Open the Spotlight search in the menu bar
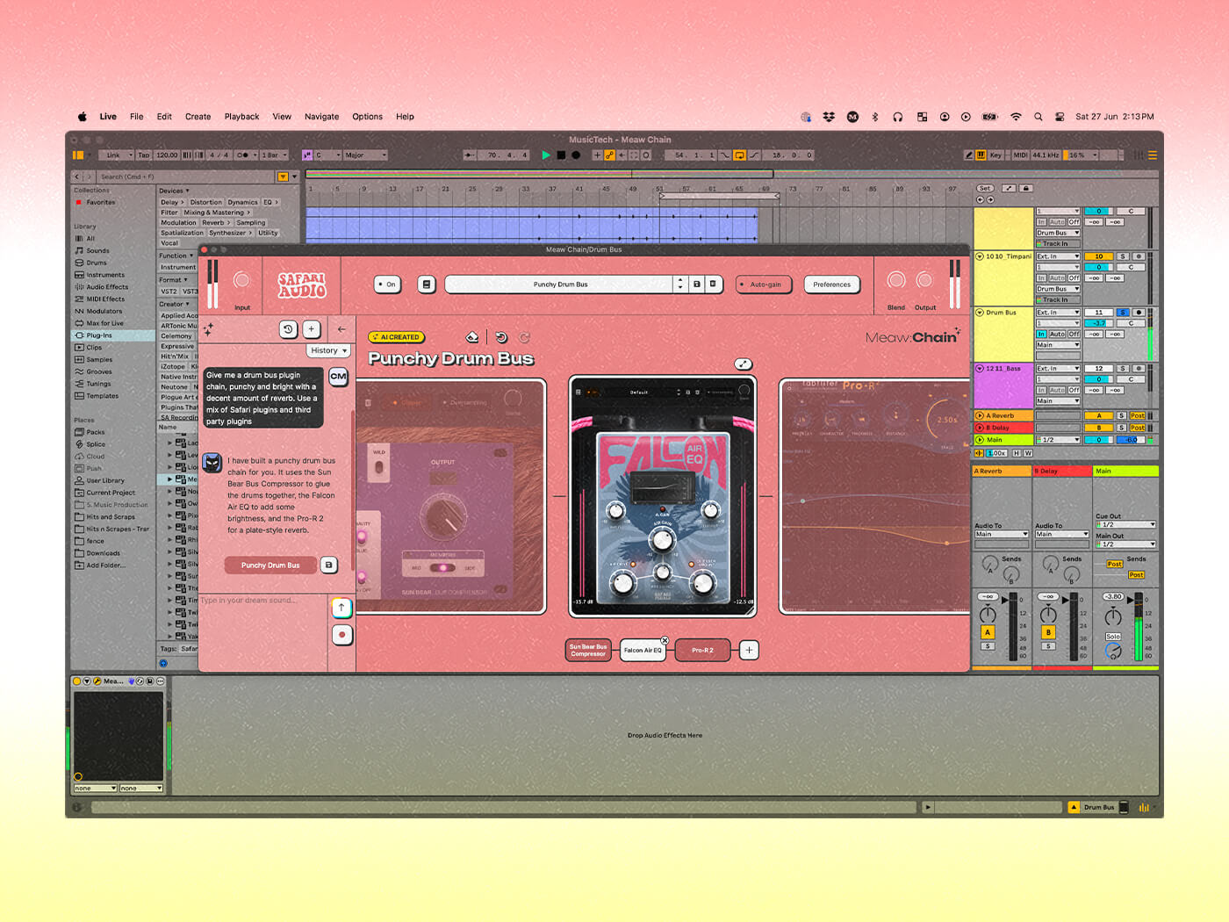Image resolution: width=1229 pixels, height=922 pixels. click(1038, 117)
